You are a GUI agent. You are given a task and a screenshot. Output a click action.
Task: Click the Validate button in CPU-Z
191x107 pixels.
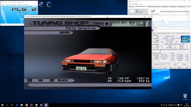pyautogui.click(x=179, y=67)
